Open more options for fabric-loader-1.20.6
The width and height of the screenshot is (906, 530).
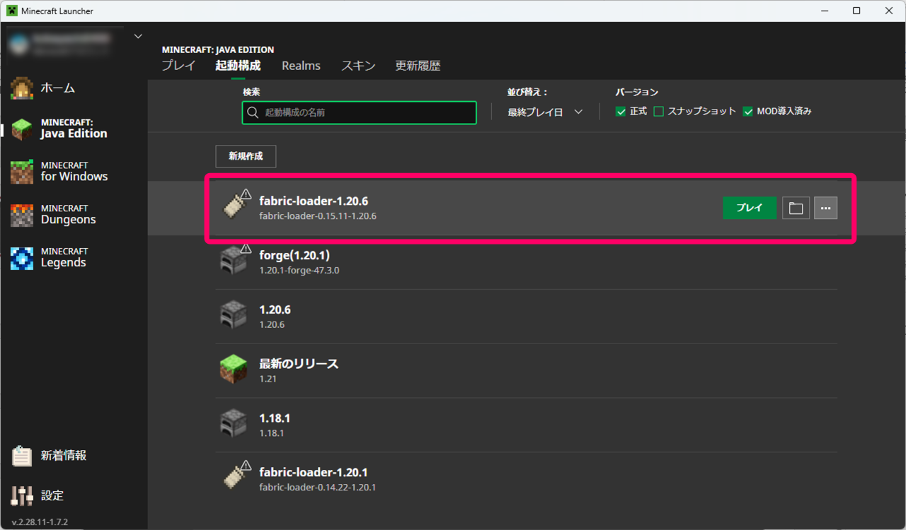825,208
